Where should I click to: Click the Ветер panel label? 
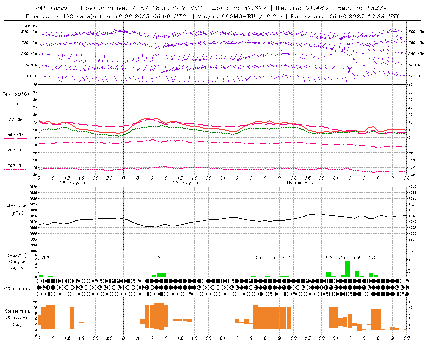click(x=31, y=25)
